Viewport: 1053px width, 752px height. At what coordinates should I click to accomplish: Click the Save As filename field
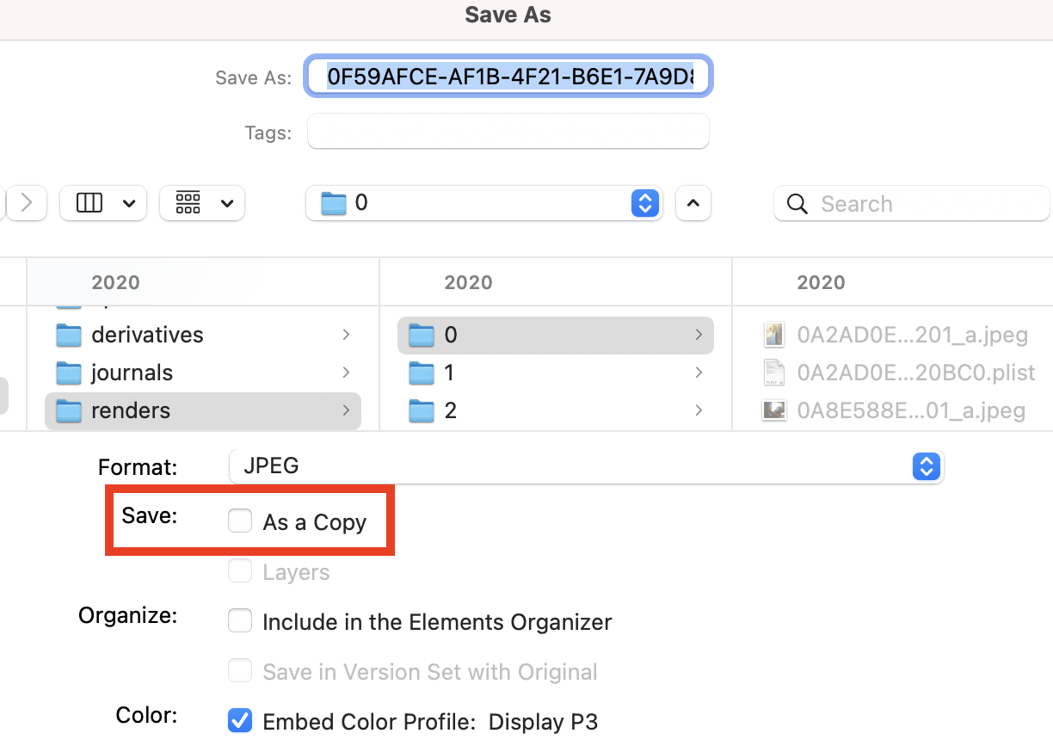pos(508,77)
